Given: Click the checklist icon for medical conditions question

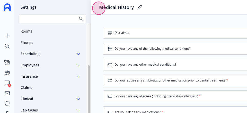Looking at the screenshot, I should [x=110, y=49].
